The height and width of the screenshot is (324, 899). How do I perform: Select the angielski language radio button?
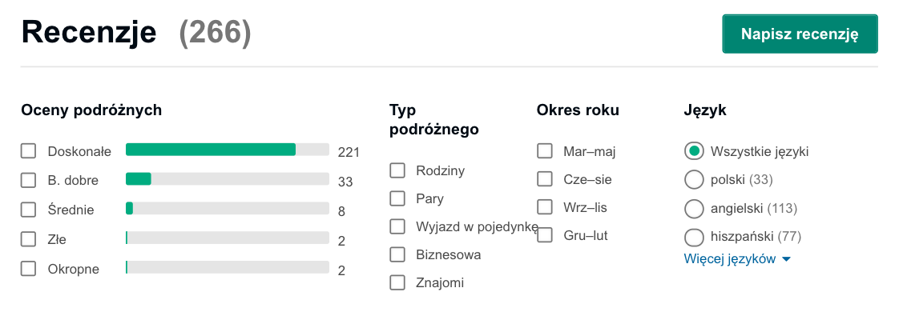[x=694, y=208]
